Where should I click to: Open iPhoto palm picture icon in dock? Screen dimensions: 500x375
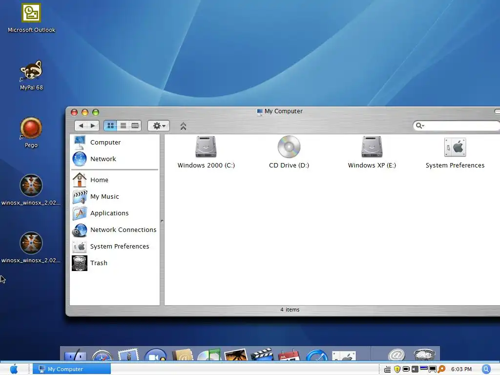tap(236, 355)
